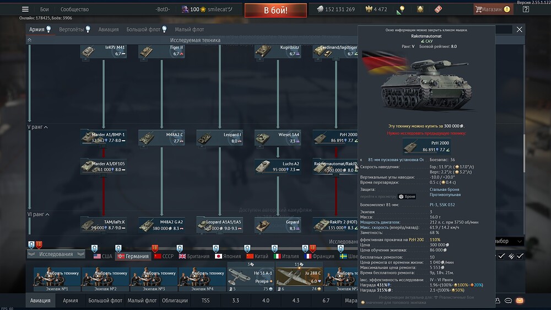Select M48A2 GA2 vehicle card

click(x=161, y=225)
